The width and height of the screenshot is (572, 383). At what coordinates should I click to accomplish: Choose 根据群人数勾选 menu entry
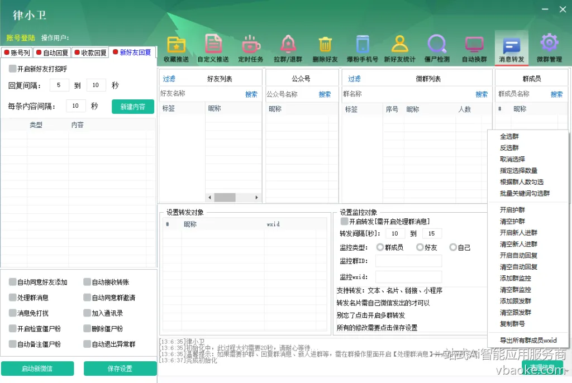[522, 181]
